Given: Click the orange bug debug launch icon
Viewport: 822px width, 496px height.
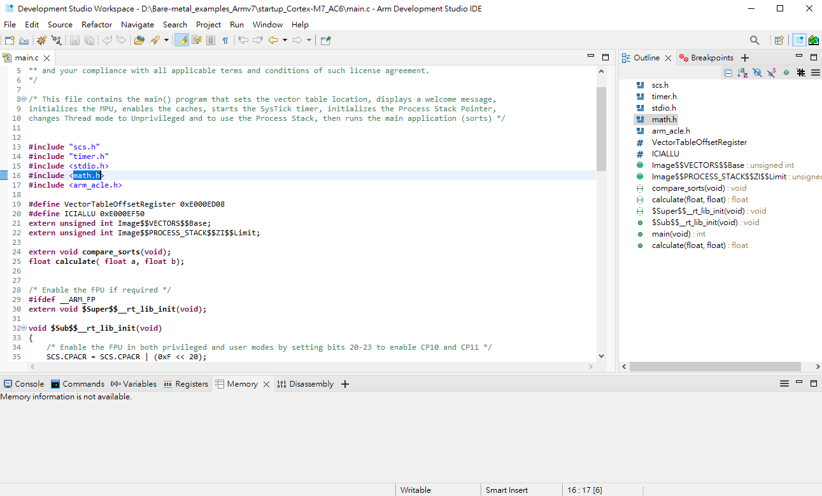Looking at the screenshot, I should coord(41,40).
